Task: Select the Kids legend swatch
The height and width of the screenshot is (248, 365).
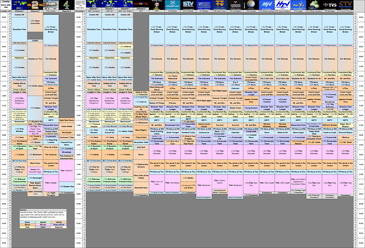Action: coord(27,227)
